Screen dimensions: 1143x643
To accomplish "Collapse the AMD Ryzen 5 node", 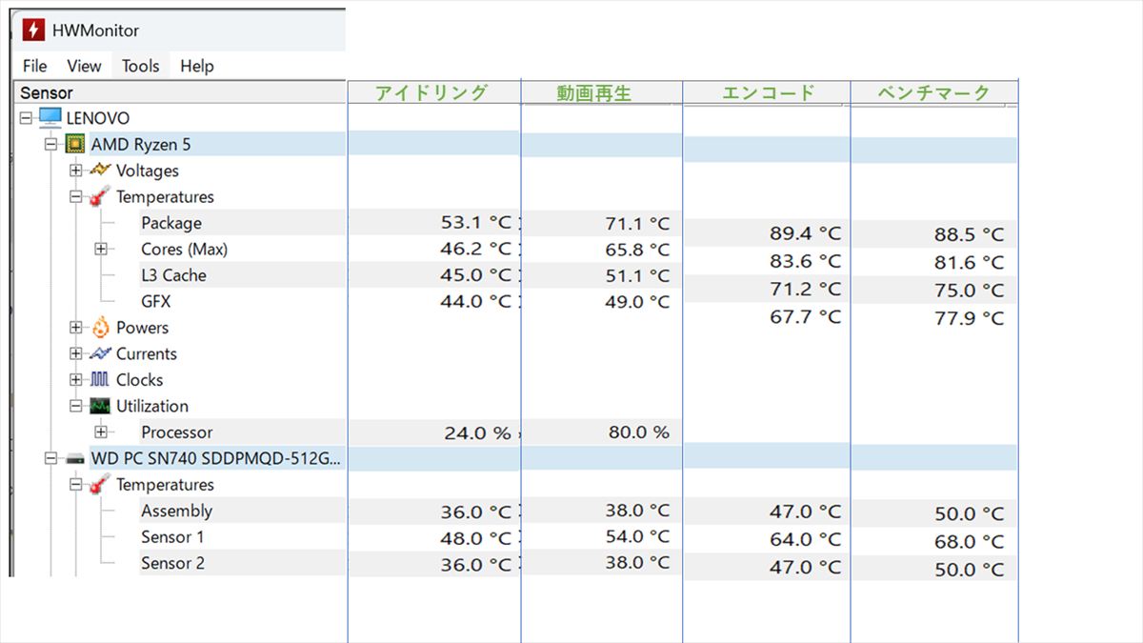I will click(x=50, y=145).
